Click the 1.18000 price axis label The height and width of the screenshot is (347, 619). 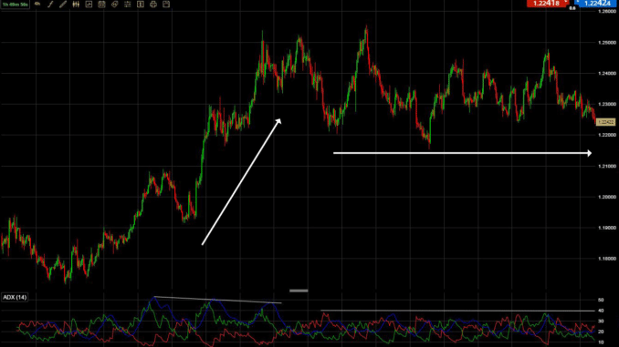[x=606, y=259]
